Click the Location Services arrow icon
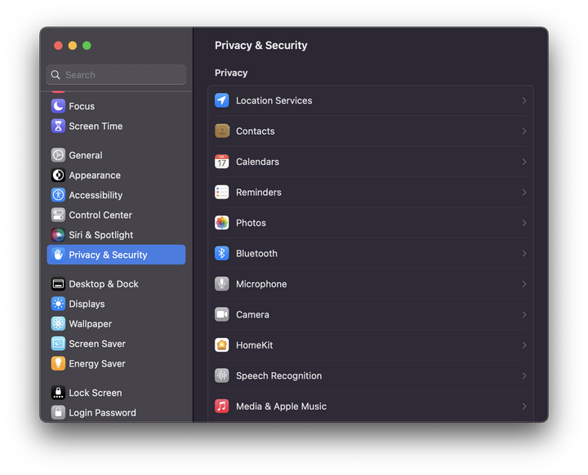 click(221, 100)
